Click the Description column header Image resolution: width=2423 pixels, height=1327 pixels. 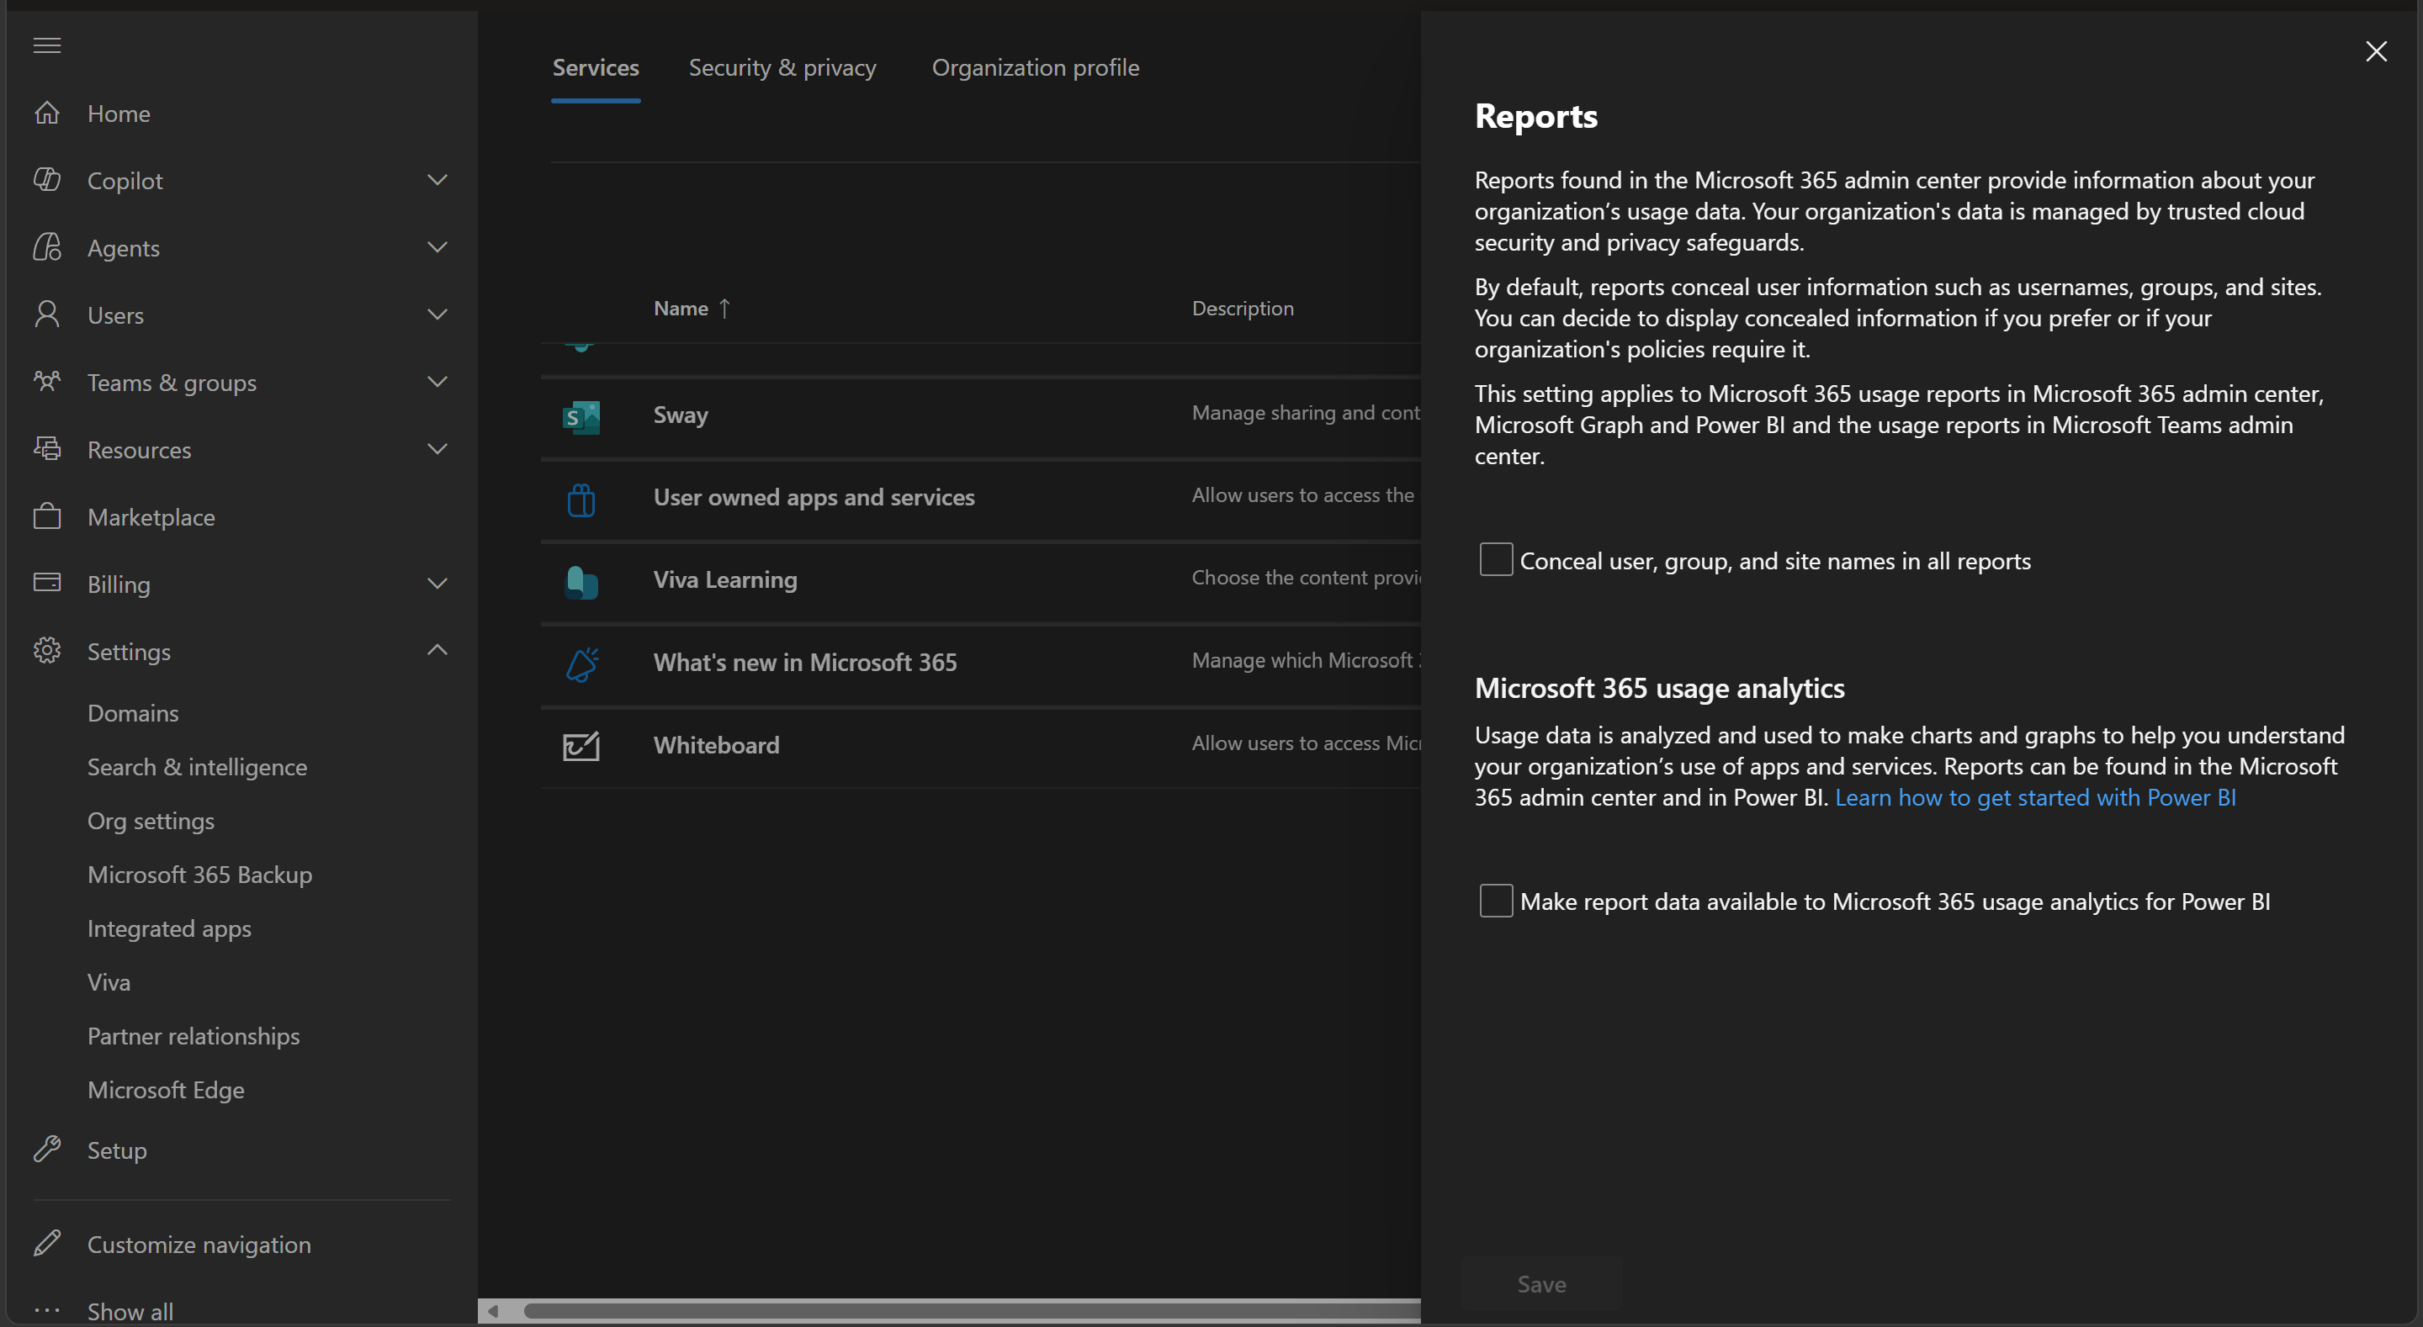(x=1243, y=309)
